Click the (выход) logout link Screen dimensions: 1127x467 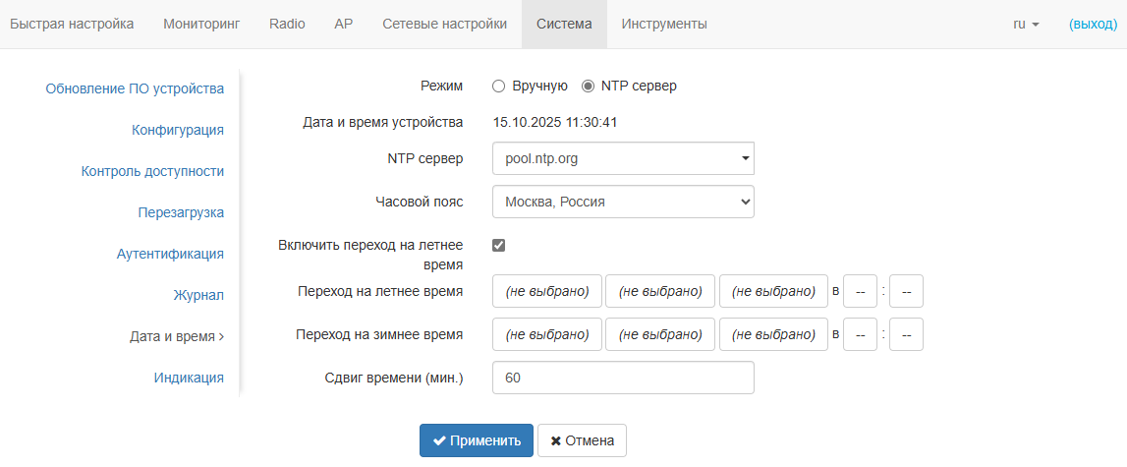[x=1093, y=24]
